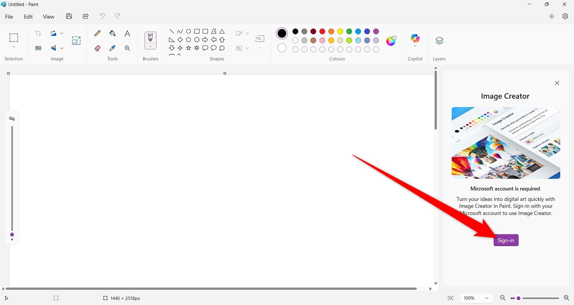Open the View menu
This screenshot has width=574, height=305.
click(x=48, y=16)
